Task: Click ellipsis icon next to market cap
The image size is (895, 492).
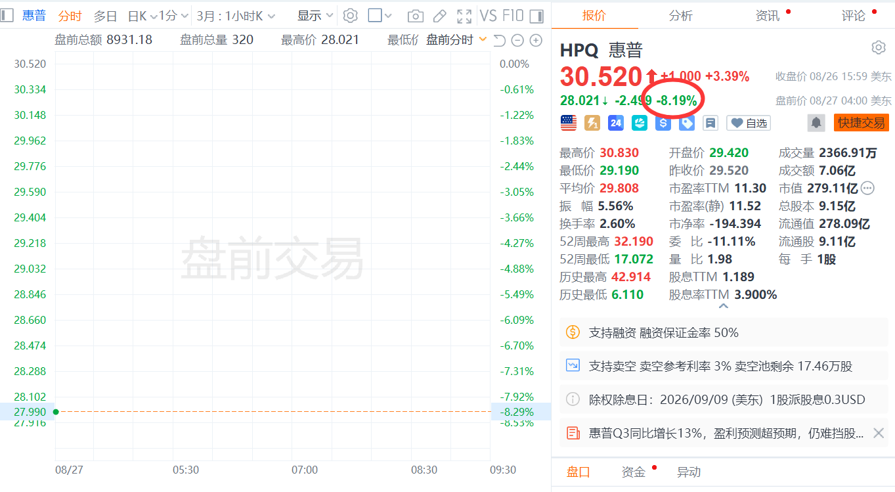Action: coord(867,189)
